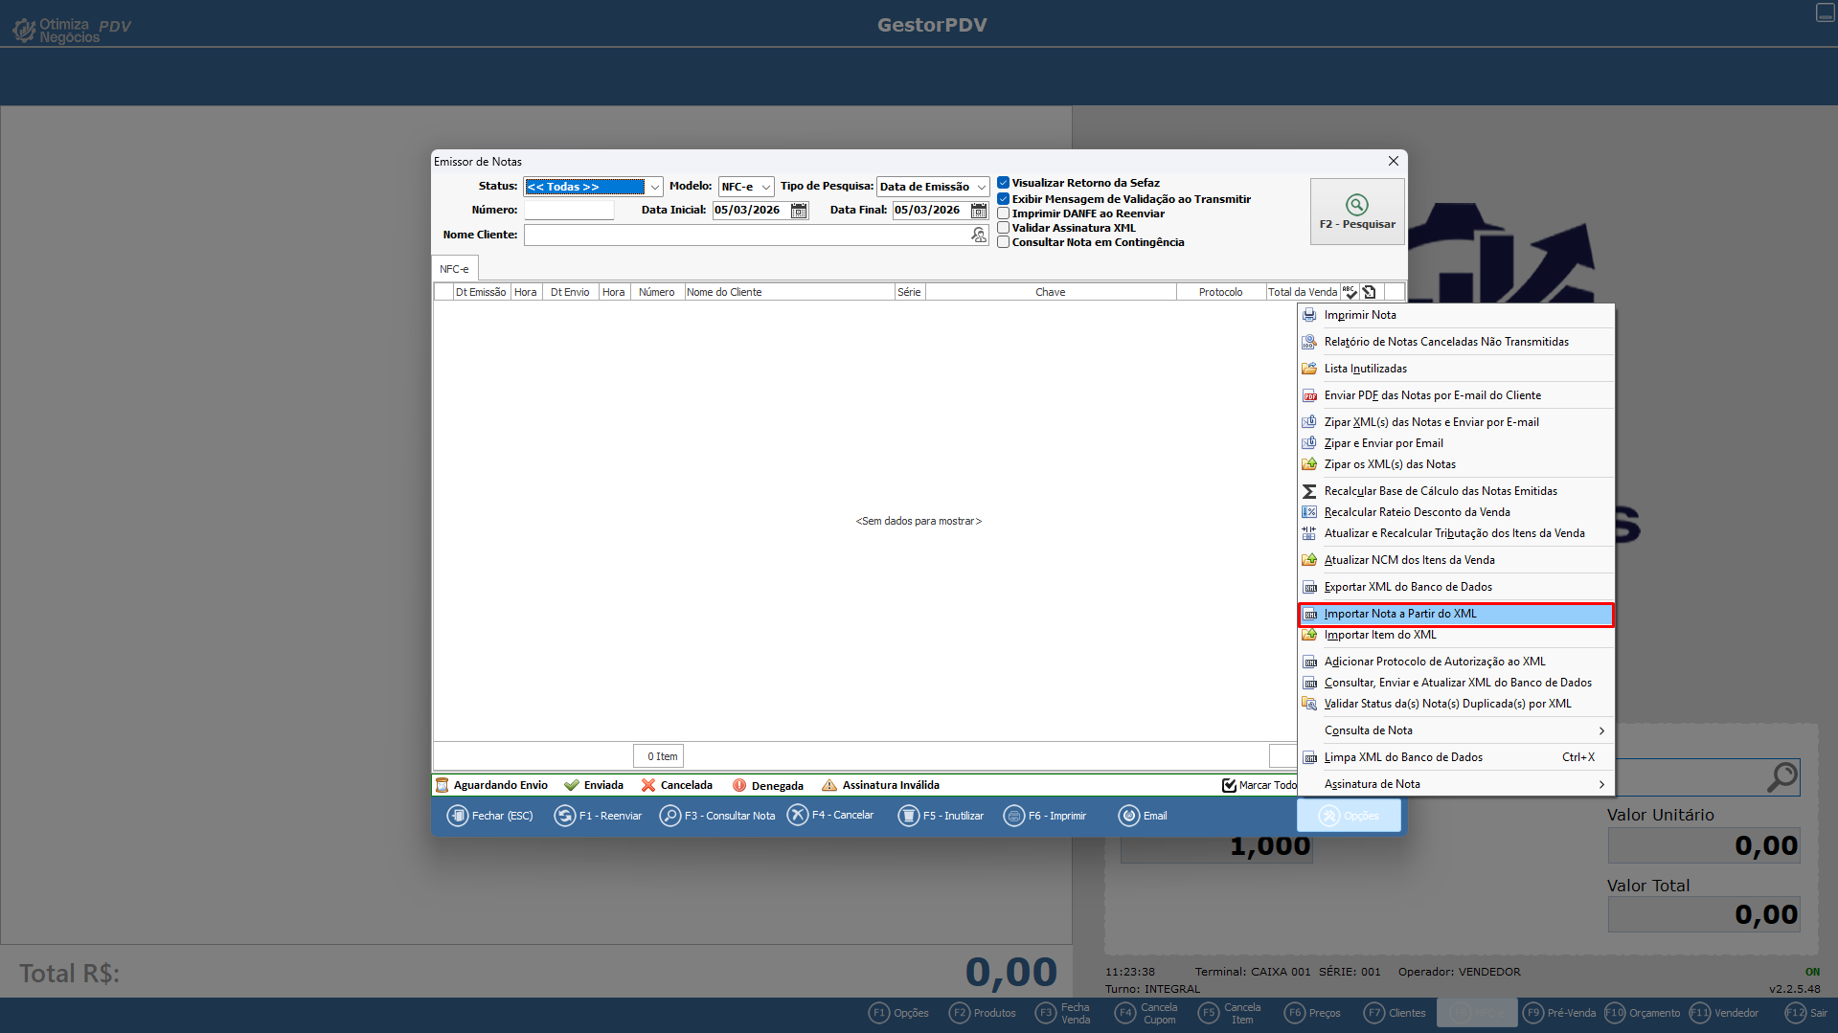This screenshot has height=1033, width=1838.
Task: Uncheck Visualizar Retorno da Sefaz
Action: coord(1003,183)
